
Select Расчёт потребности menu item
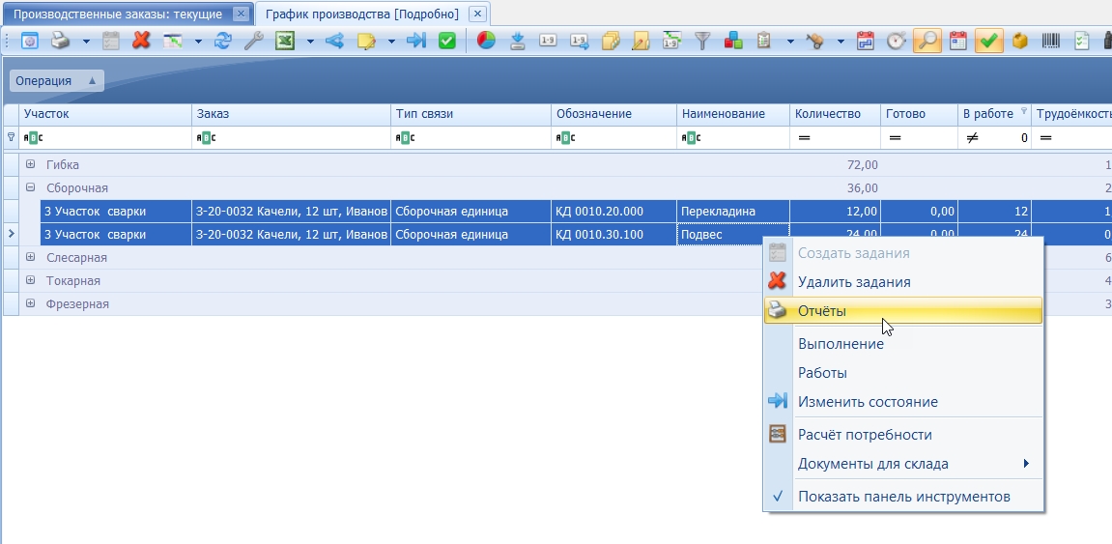(903, 435)
